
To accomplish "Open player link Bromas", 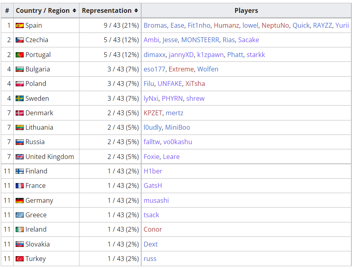I will click(x=155, y=25).
